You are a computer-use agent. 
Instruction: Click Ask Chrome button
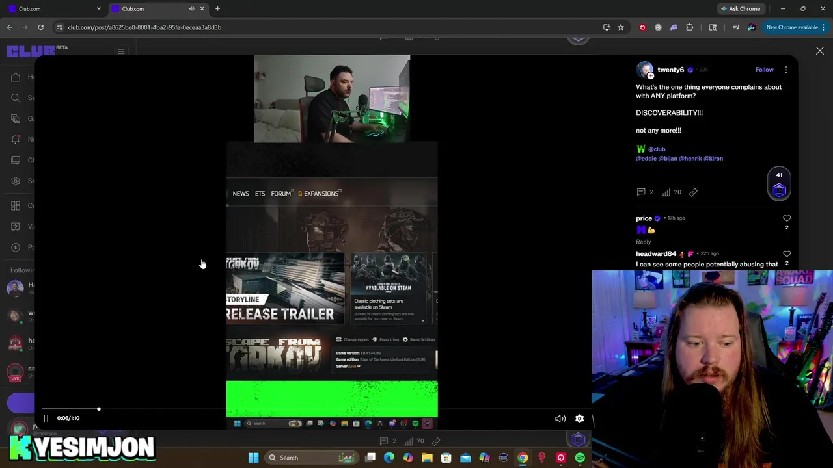tap(741, 9)
